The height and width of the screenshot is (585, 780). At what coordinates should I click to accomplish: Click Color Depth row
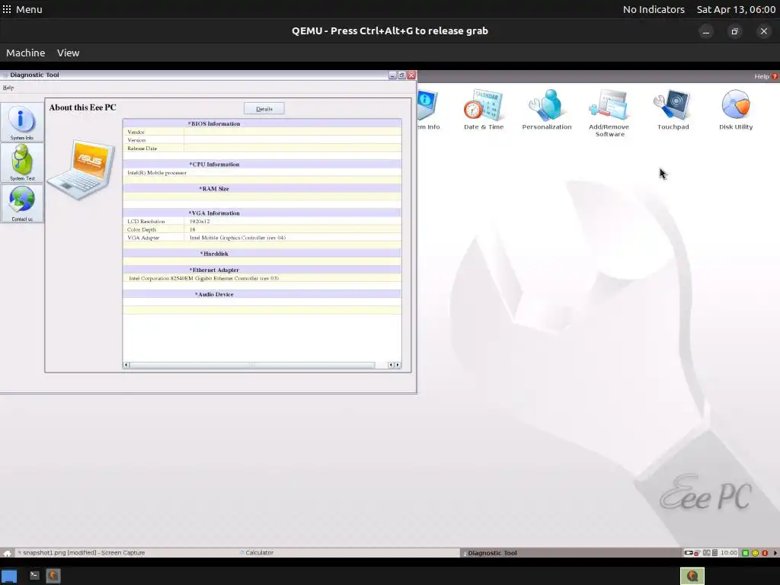pyautogui.click(x=262, y=229)
